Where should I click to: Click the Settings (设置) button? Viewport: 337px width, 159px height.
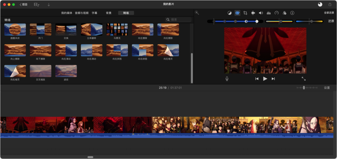(x=327, y=88)
